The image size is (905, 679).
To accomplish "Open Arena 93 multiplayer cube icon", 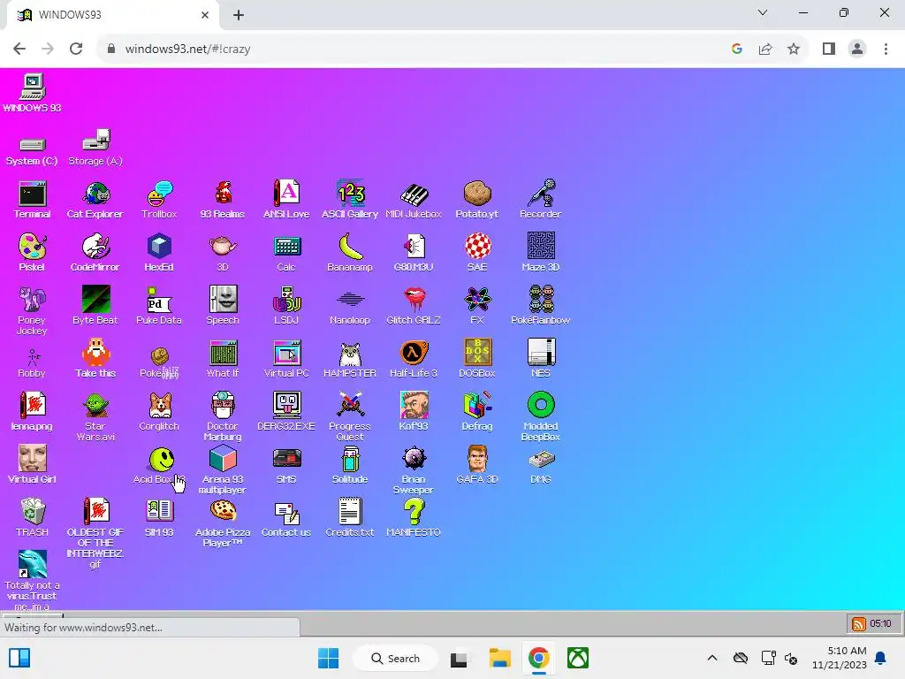I will point(222,470).
